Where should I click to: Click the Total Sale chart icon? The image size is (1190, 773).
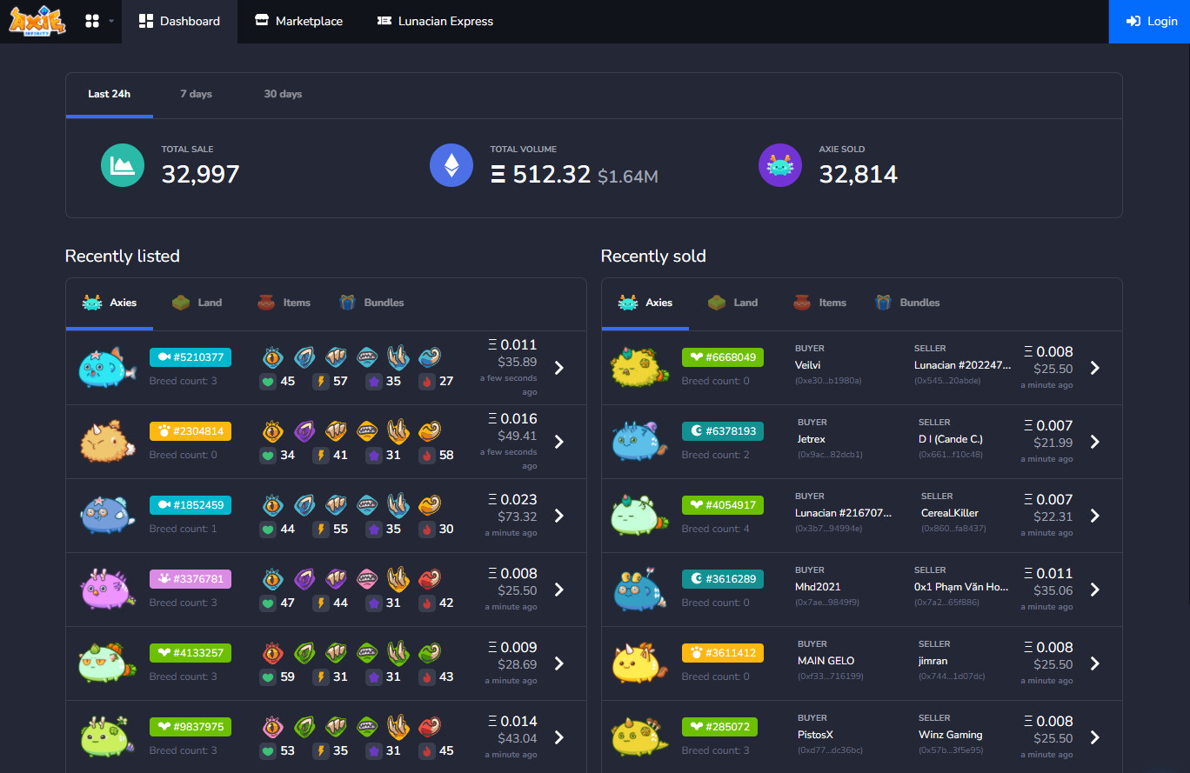(123, 165)
